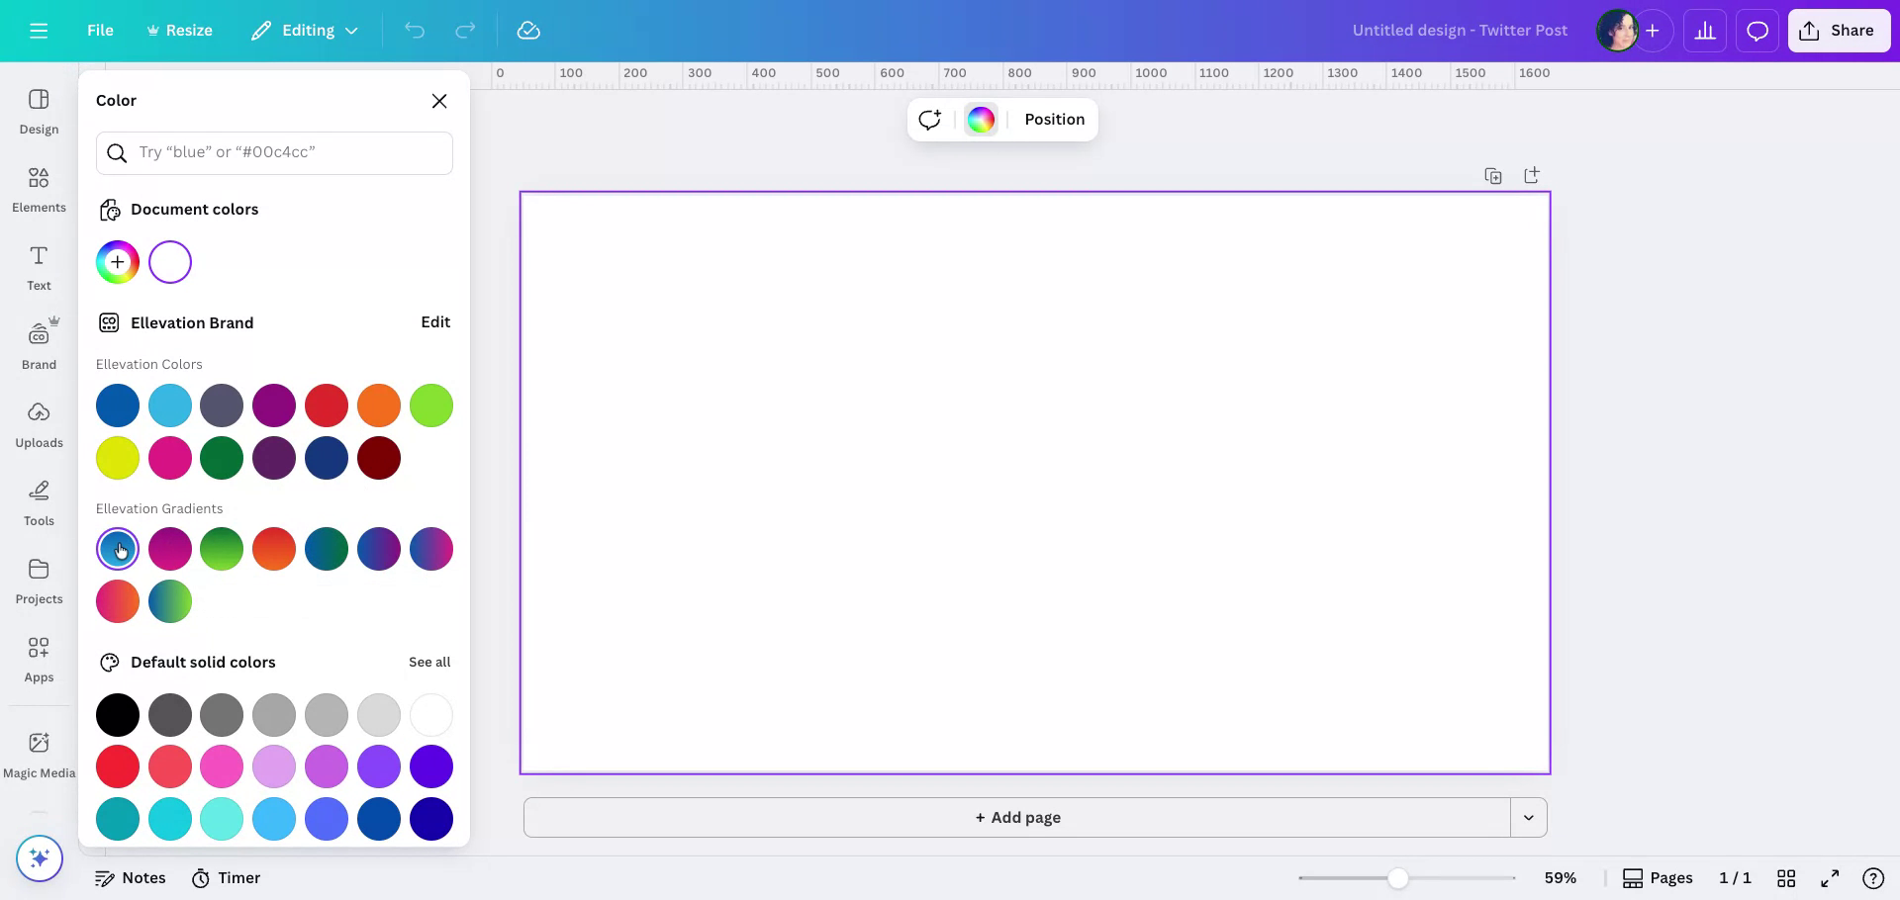1900x900 pixels.
Task: Open the See all default solid colors
Action: tap(429, 662)
